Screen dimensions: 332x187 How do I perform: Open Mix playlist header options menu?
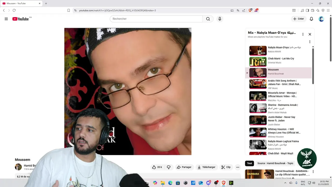tap(303, 34)
